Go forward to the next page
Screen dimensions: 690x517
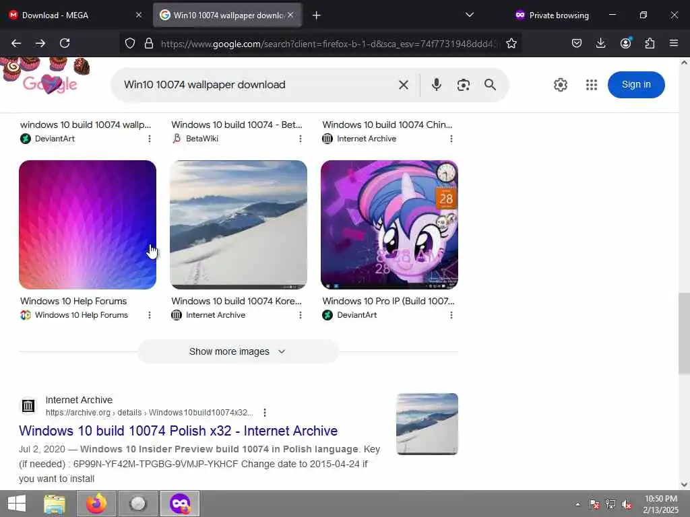click(x=40, y=43)
